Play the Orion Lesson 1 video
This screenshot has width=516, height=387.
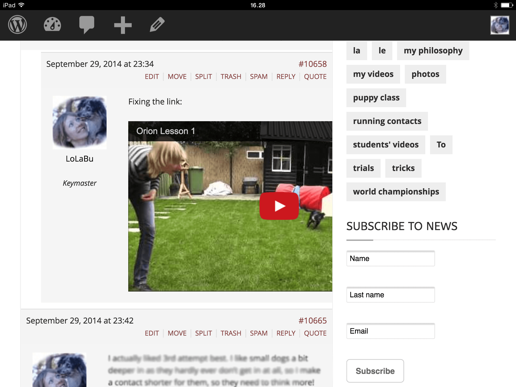279,206
